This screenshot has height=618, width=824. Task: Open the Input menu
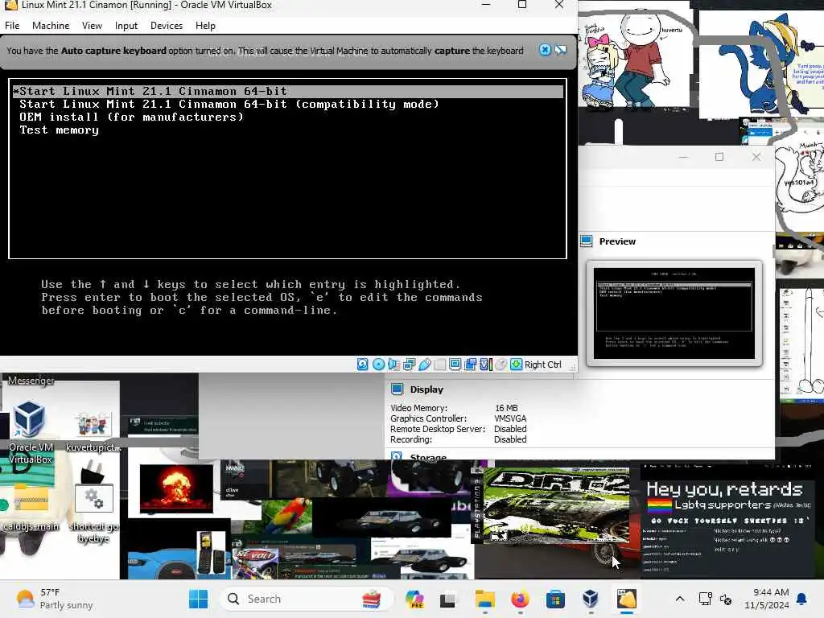(126, 26)
